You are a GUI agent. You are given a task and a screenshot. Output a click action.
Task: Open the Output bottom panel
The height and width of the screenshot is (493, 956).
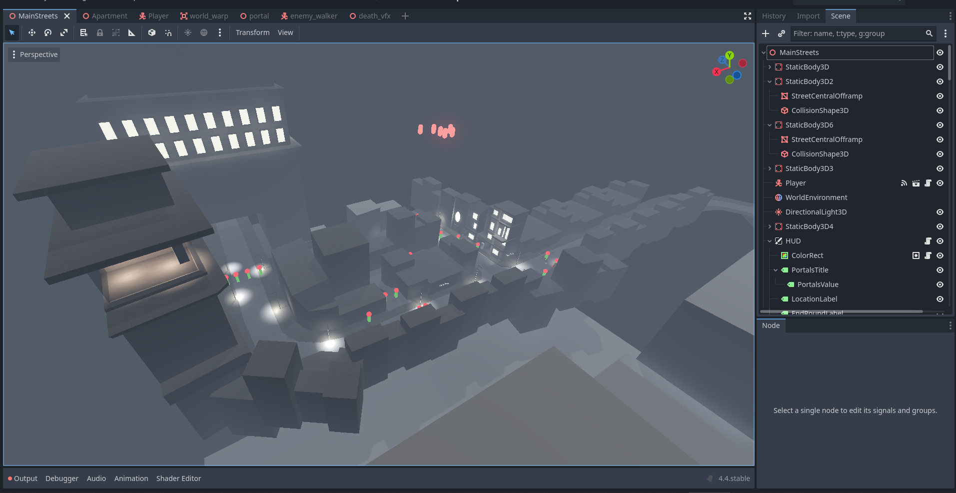23,478
